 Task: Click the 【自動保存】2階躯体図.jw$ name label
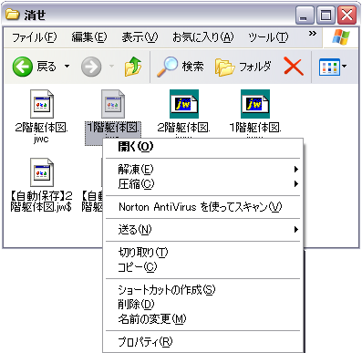41,201
